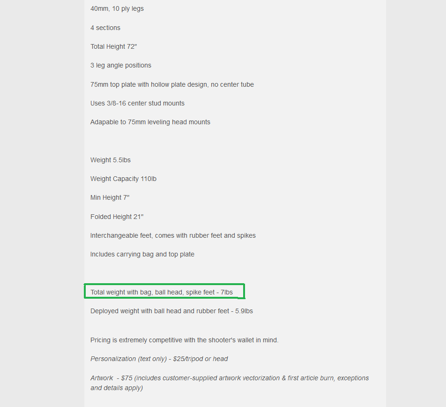Select the 'Total Height 72"' text
Image resolution: width=446 pixels, height=407 pixels.
point(113,46)
